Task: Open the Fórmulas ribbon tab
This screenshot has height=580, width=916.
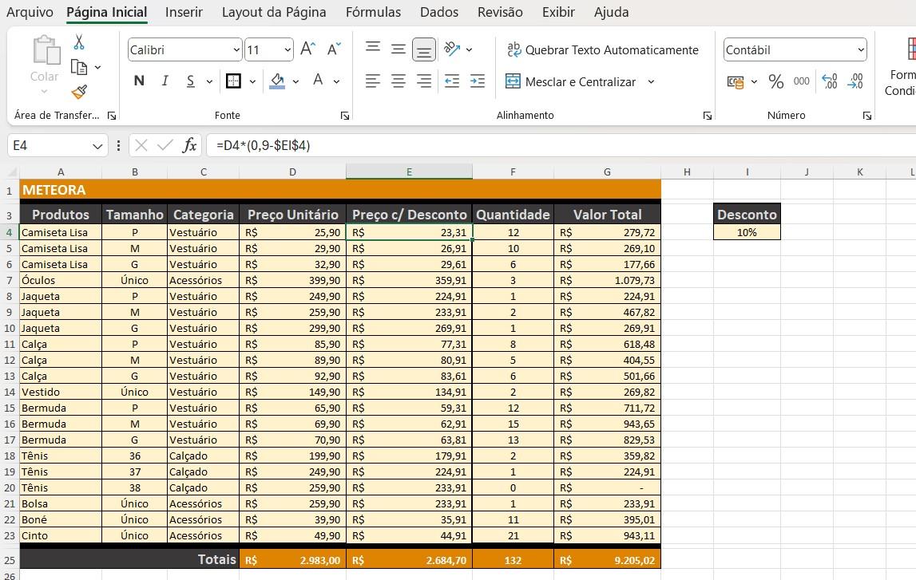Action: [373, 12]
